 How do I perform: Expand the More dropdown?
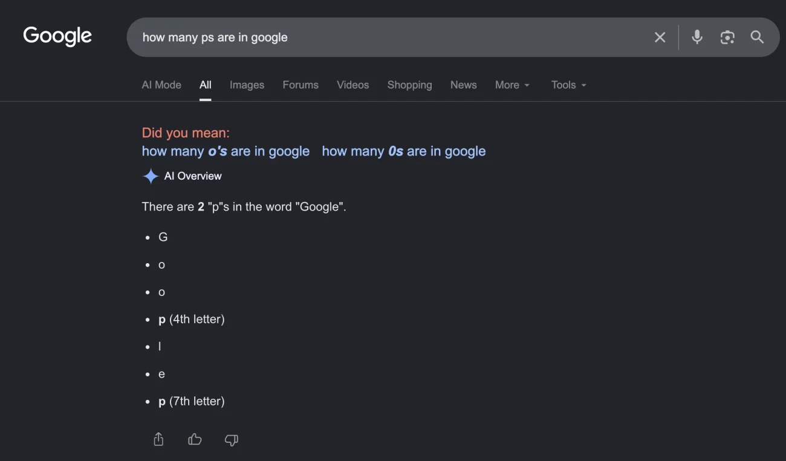pyautogui.click(x=512, y=85)
